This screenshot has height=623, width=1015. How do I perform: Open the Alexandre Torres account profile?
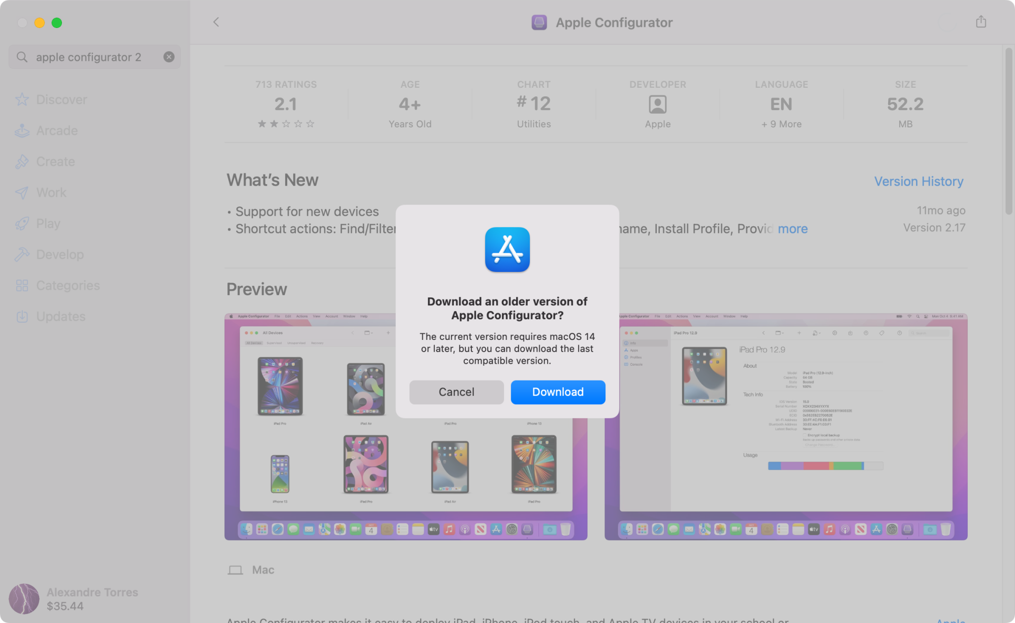[74, 599]
